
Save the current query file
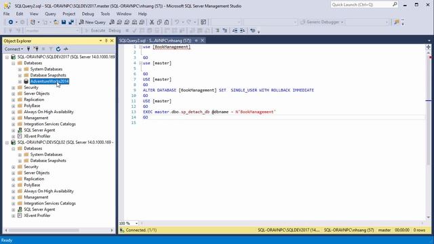64,22
